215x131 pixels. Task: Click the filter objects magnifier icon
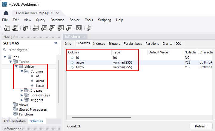click(4, 50)
